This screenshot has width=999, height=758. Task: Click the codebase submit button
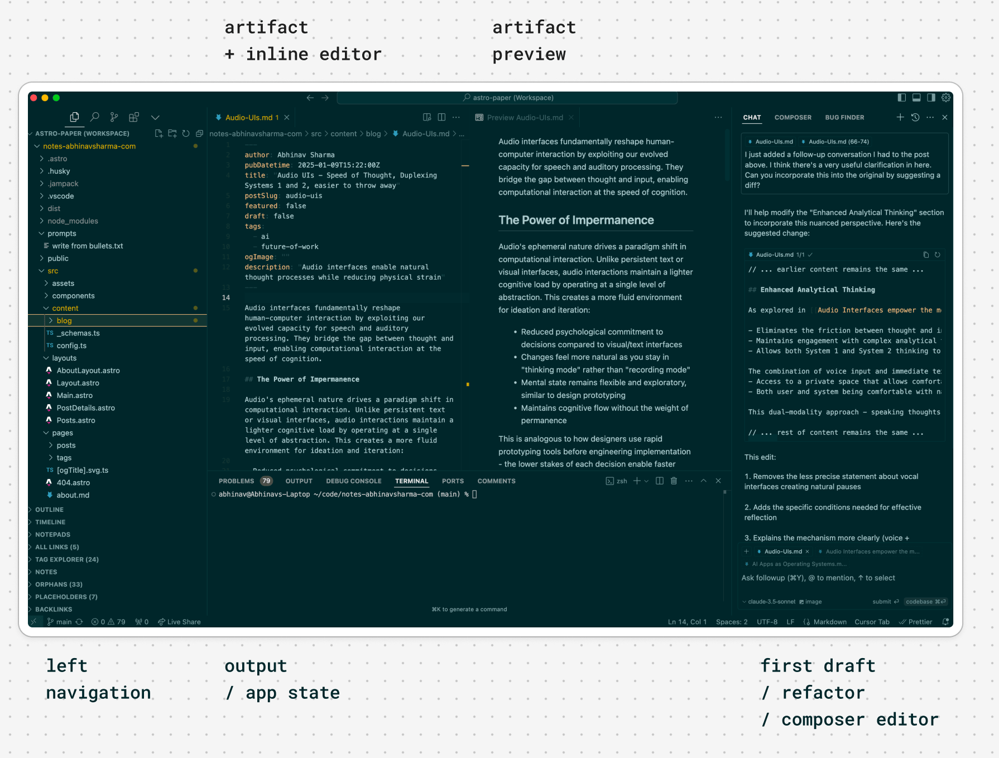[x=925, y=602]
